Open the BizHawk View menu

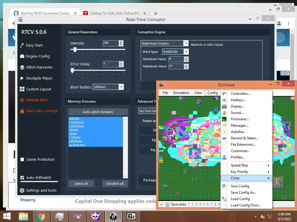pyautogui.click(x=198, y=93)
